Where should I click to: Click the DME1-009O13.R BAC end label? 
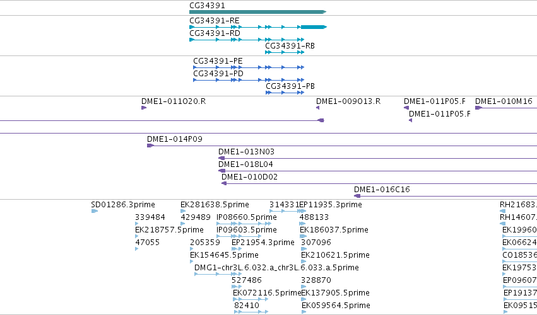348,101
